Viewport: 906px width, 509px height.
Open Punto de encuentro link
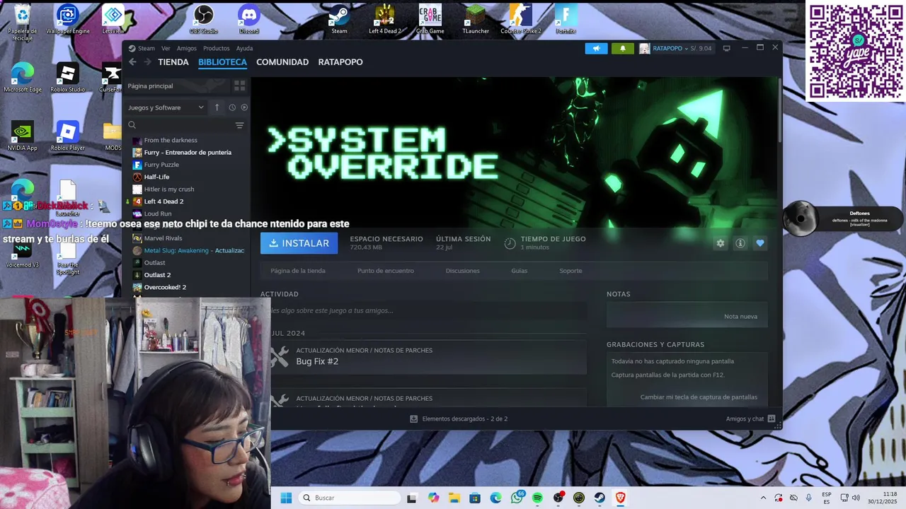[386, 271]
